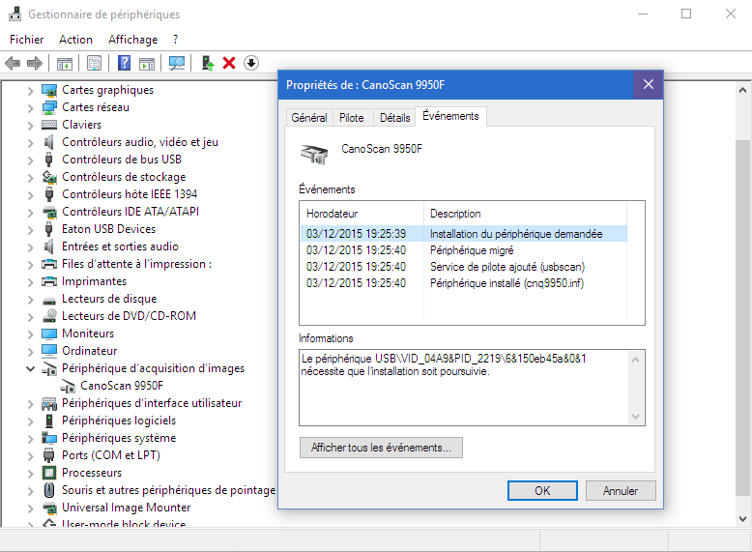The image size is (752, 552).
Task: Click the Souris et autres périphériques mouse icon
Action: tap(49, 490)
